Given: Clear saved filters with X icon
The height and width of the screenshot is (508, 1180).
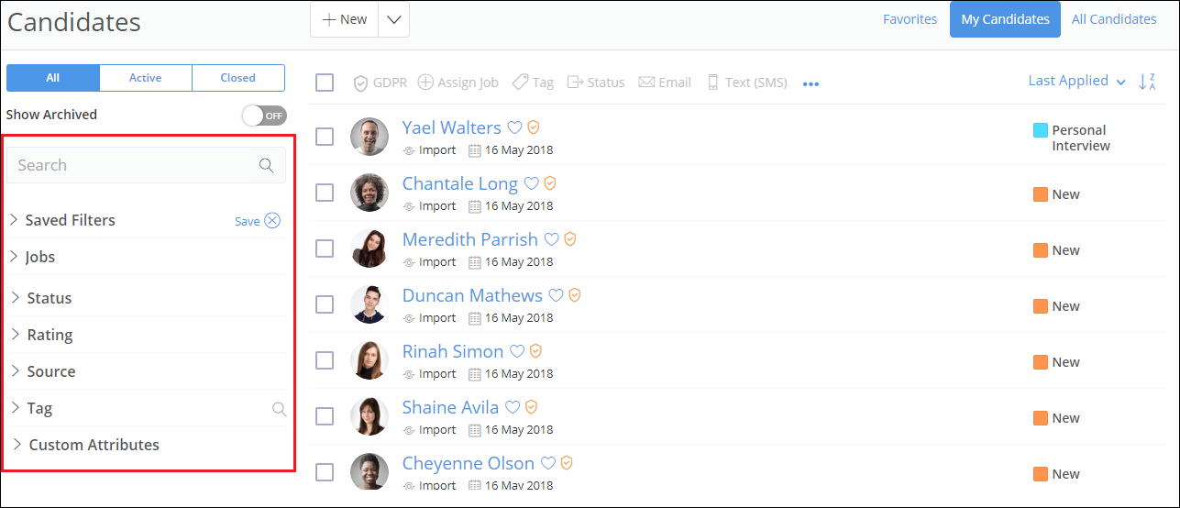Looking at the screenshot, I should [272, 220].
